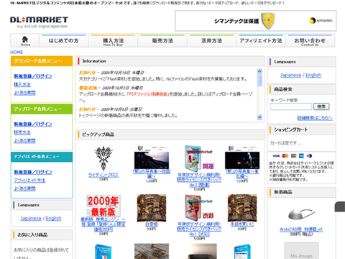Open the お問い合わせ Contact Us tab
The width and height of the screenshot is (345, 259).
click(x=310, y=40)
